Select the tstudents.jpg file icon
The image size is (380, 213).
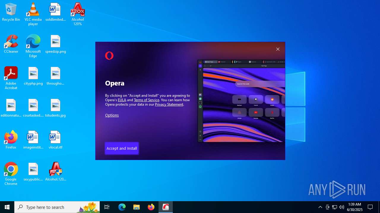(56, 108)
